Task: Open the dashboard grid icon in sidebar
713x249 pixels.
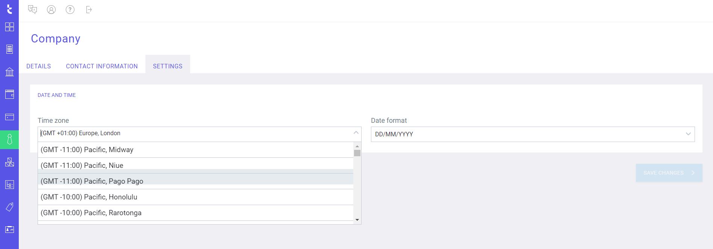Action: pos(9,27)
